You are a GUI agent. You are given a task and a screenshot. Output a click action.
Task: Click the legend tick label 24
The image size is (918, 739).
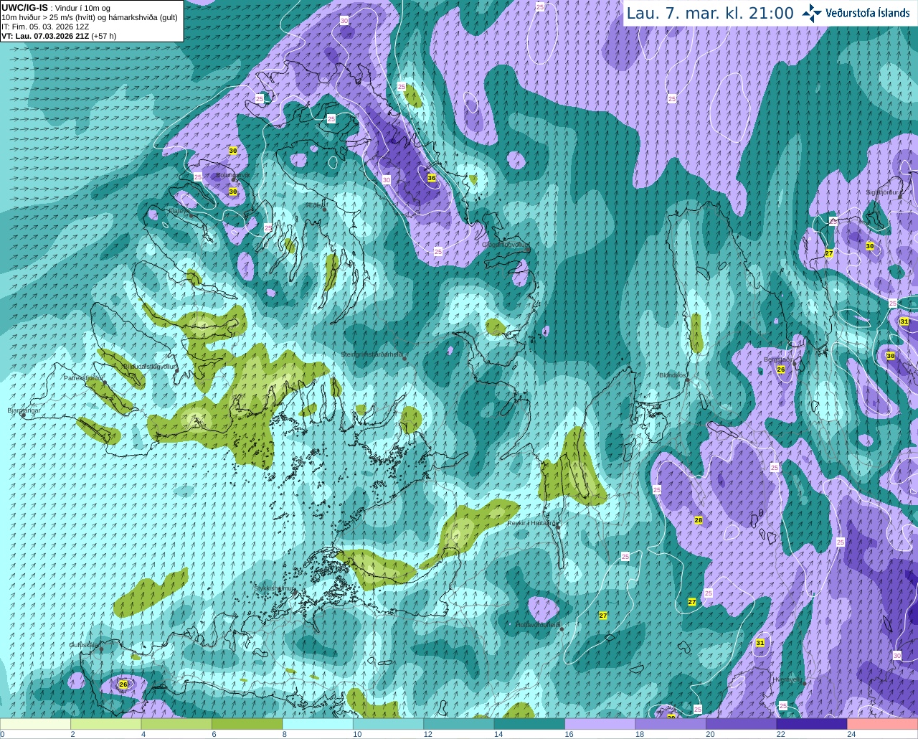851,734
